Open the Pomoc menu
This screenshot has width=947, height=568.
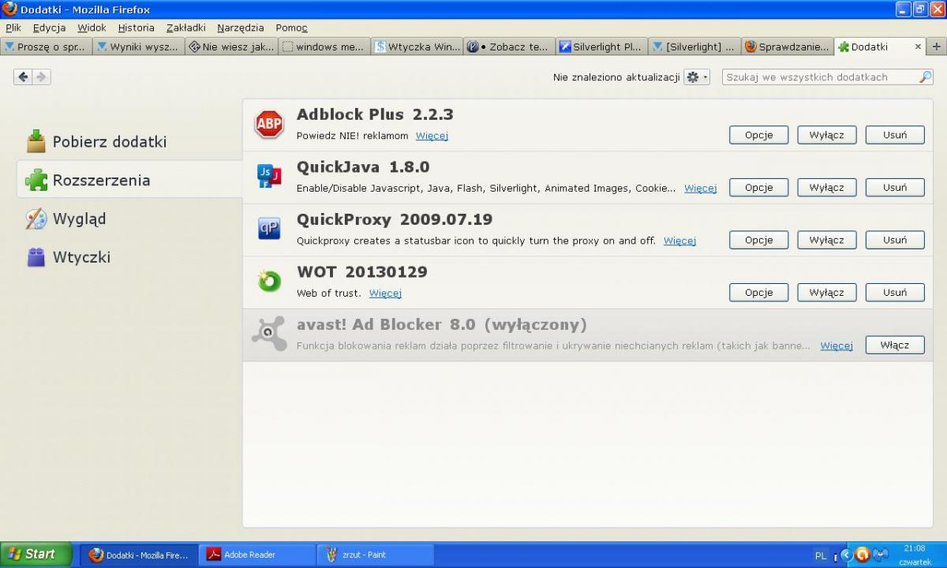[291, 28]
